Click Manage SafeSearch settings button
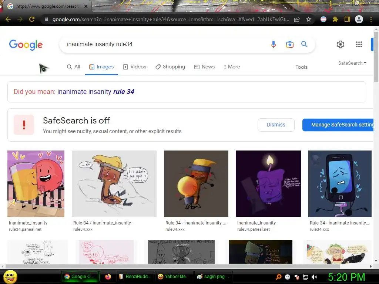 pos(338,125)
